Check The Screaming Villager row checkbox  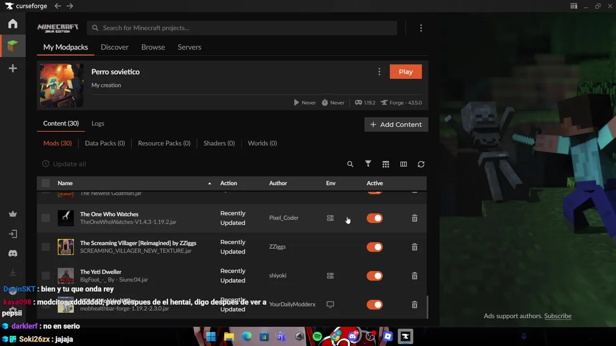[x=46, y=247]
